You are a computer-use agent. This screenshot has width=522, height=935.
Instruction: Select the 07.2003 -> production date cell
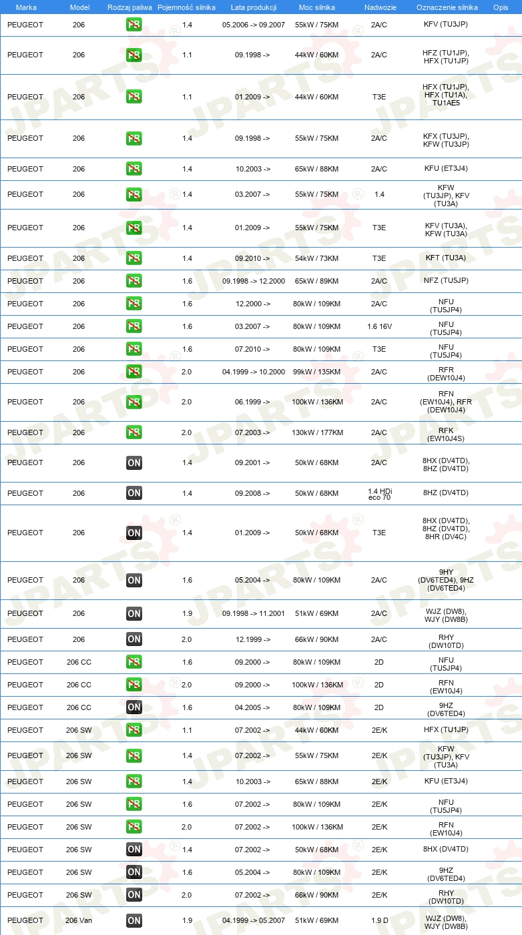(253, 432)
